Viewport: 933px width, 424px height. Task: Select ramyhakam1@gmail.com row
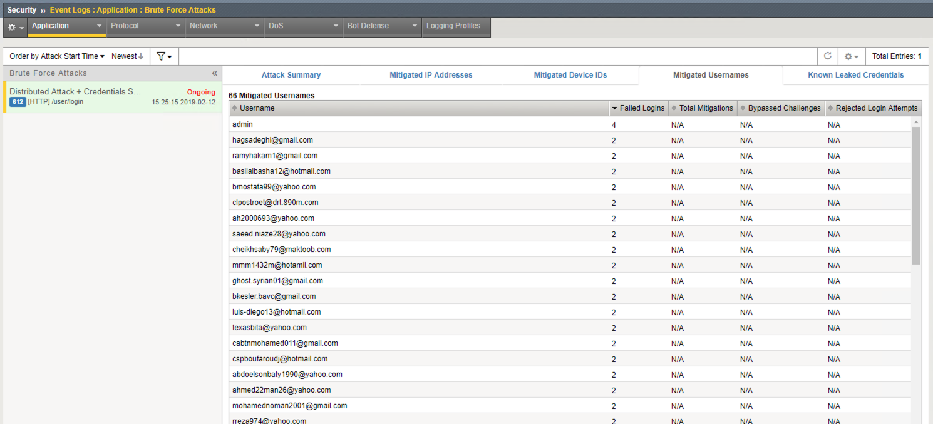[x=570, y=156]
